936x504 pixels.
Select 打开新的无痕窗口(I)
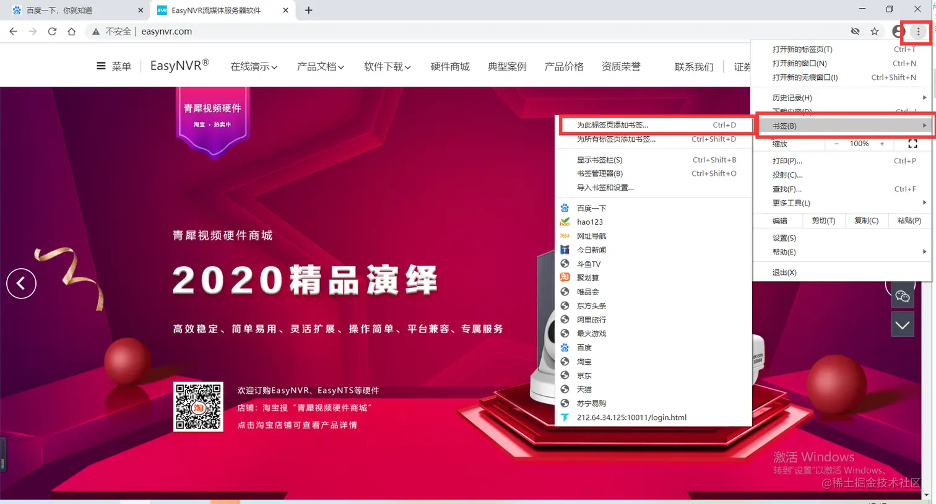click(x=843, y=77)
